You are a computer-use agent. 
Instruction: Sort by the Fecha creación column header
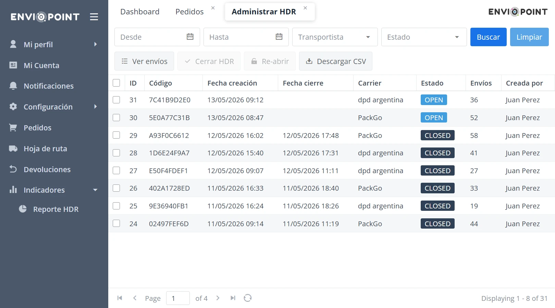[240, 83]
